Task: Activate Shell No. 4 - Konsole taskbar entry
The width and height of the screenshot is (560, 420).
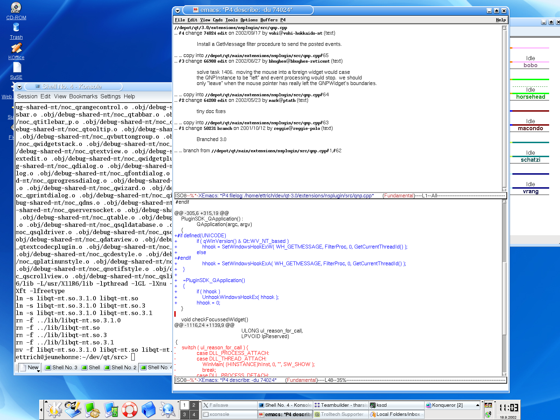Action: point(285,405)
